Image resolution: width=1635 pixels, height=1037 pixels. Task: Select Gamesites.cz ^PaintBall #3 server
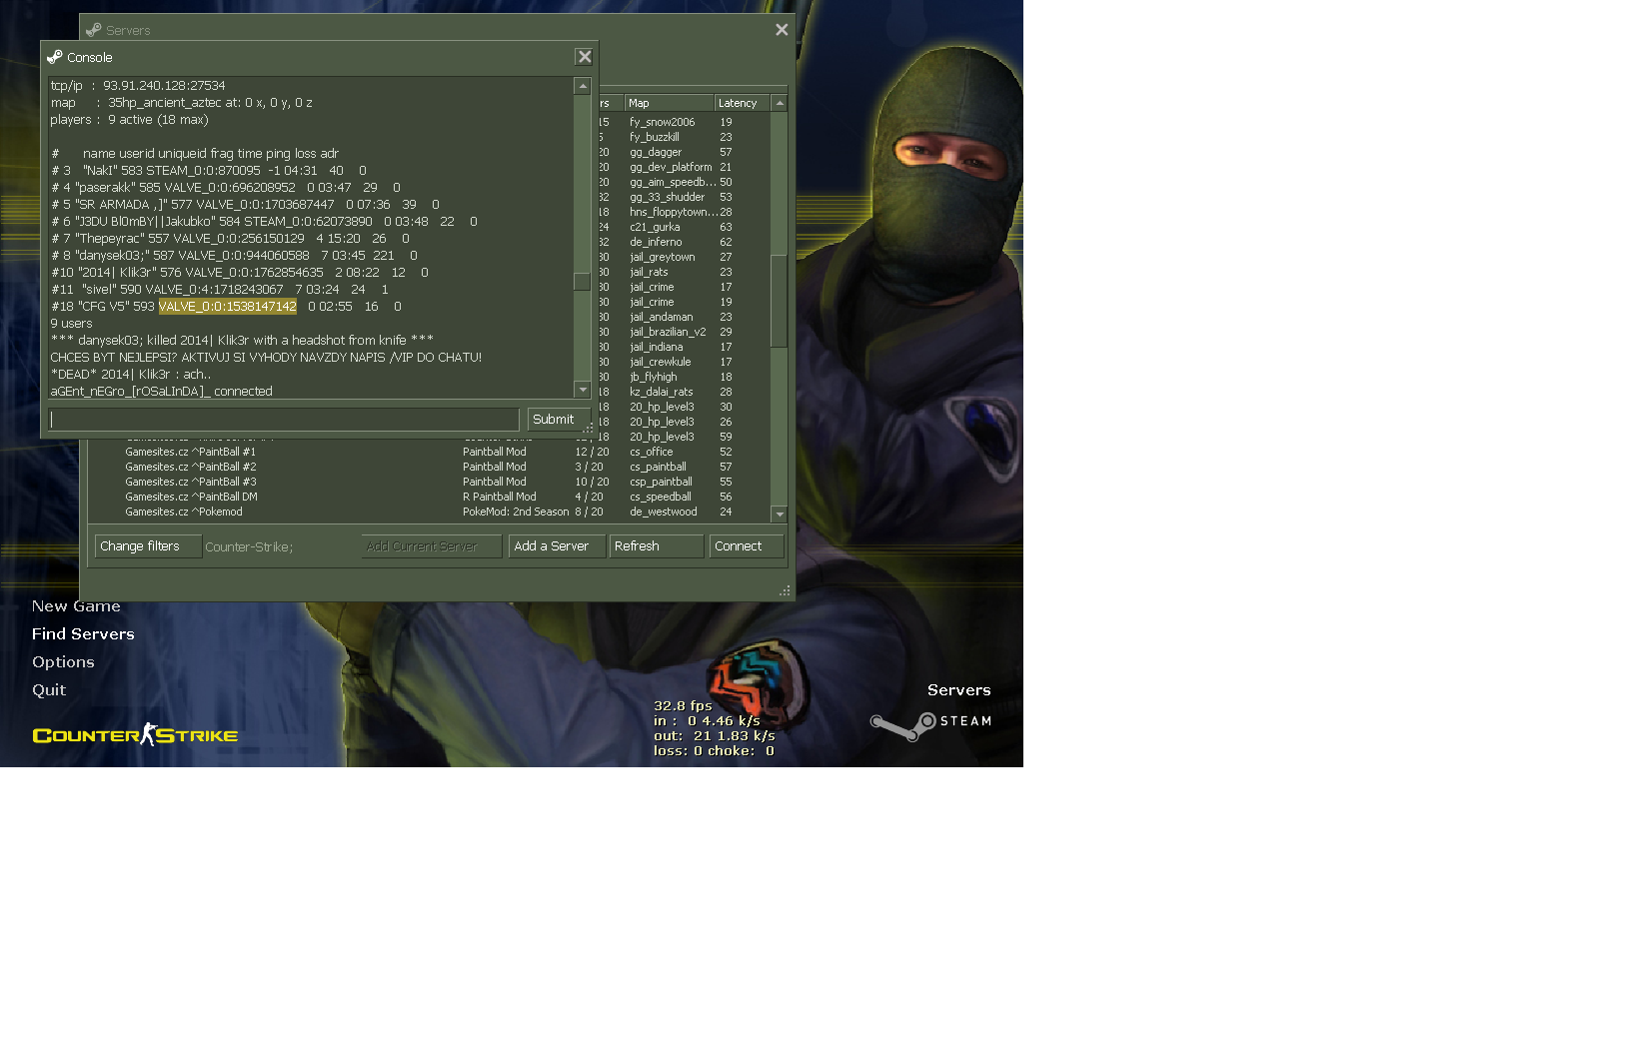coord(430,482)
